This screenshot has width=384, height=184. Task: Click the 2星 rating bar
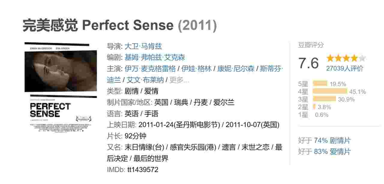[314, 107]
